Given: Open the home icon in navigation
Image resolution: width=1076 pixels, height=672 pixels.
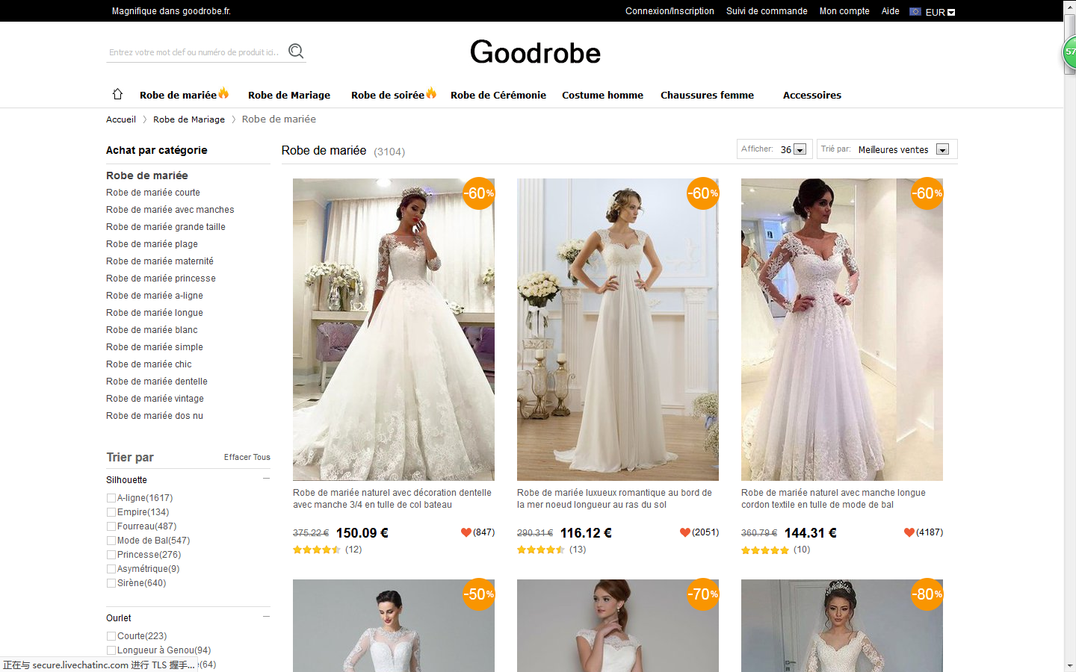Looking at the screenshot, I should (x=117, y=94).
